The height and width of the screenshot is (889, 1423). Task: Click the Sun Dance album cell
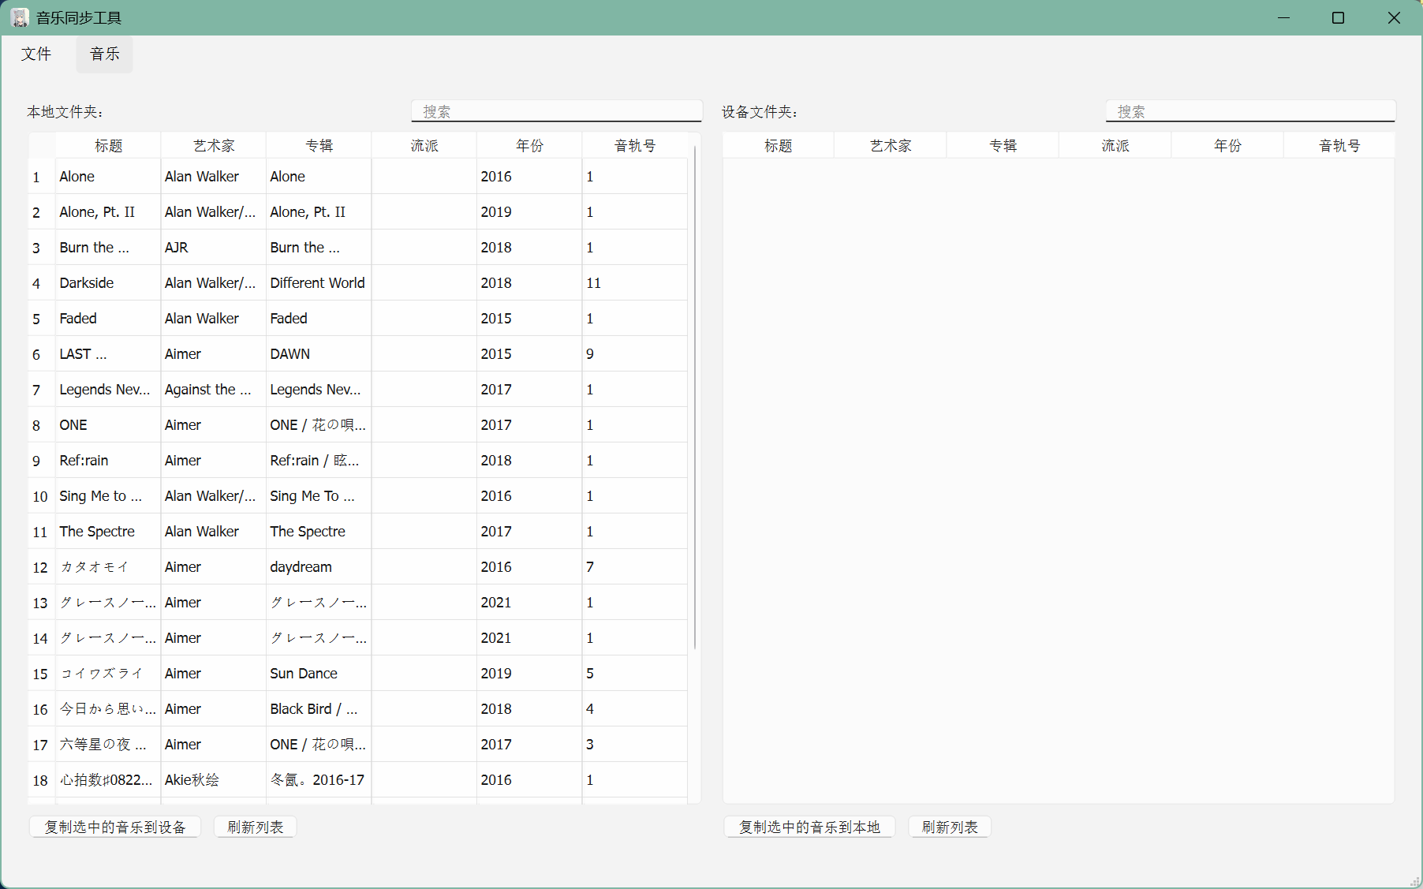pos(319,673)
